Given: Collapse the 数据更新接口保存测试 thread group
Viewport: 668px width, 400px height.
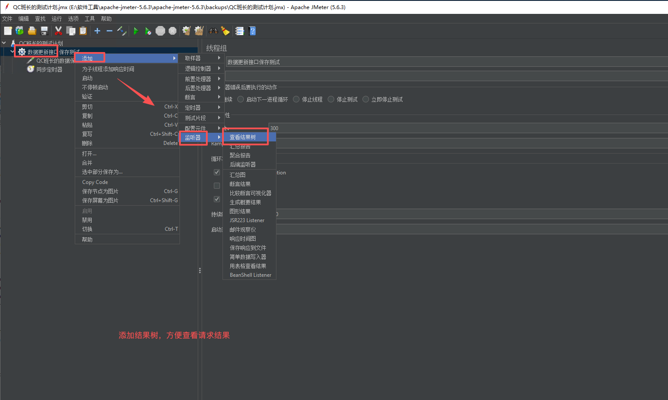Looking at the screenshot, I should tap(12, 52).
